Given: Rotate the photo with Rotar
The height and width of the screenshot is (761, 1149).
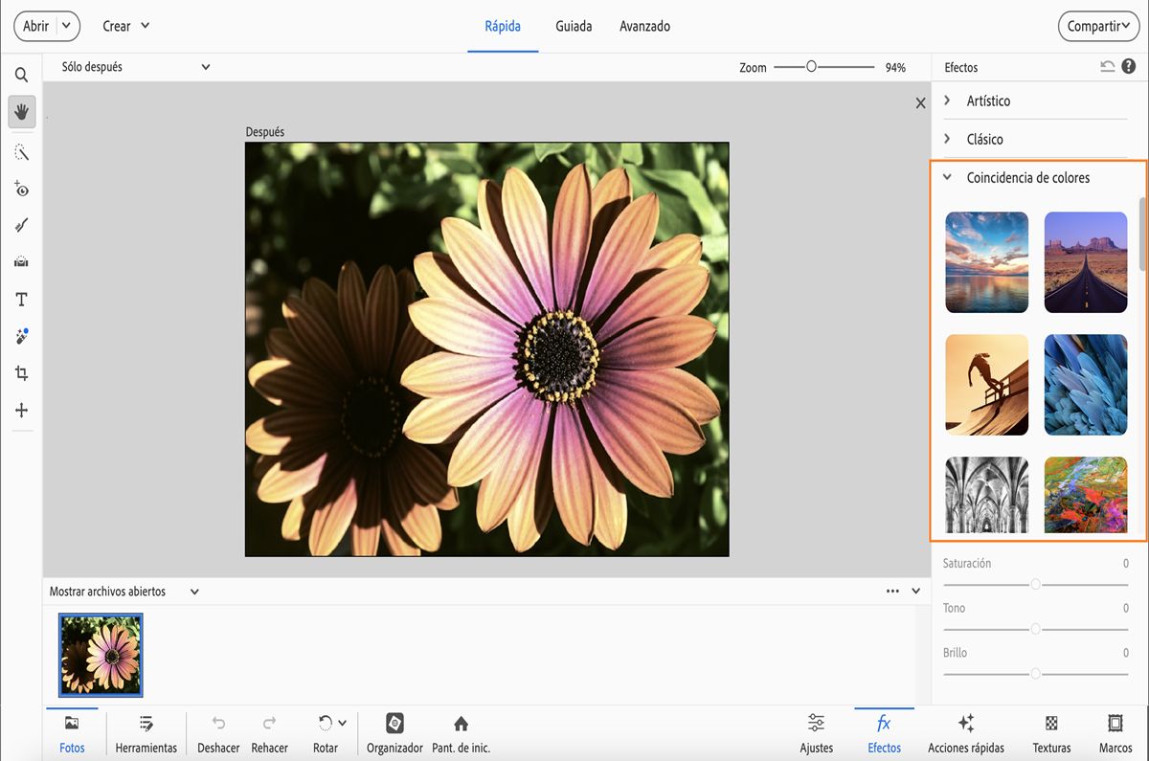Looking at the screenshot, I should pos(326,734).
